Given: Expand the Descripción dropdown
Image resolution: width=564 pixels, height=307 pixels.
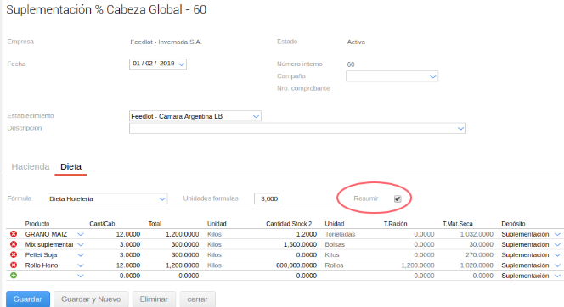Looking at the screenshot, I should pyautogui.click(x=460, y=129).
